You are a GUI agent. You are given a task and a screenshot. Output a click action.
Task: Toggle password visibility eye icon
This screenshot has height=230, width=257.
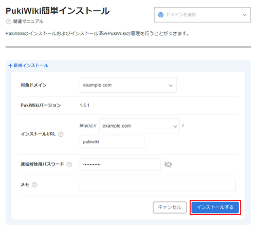pyautogui.click(x=168, y=164)
